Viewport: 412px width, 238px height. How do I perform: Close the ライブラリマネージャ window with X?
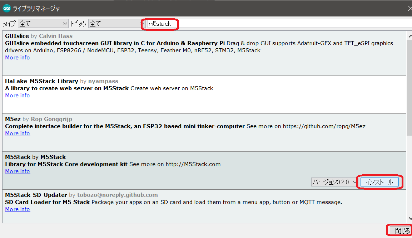[409, 8]
